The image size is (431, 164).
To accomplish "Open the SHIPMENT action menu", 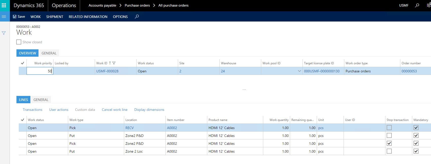I will tap(54, 17).
